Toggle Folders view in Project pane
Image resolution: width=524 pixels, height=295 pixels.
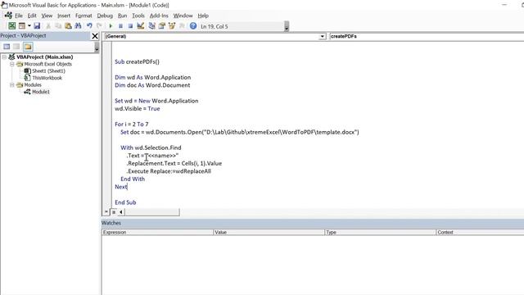(28, 47)
